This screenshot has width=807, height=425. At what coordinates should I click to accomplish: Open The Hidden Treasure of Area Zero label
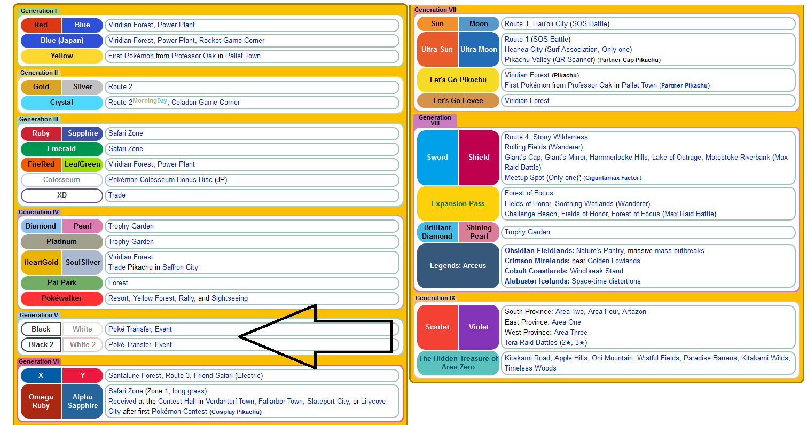[x=458, y=363]
